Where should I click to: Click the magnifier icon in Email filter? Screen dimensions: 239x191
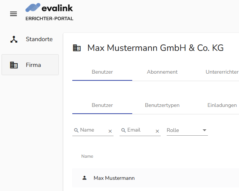[124, 130]
